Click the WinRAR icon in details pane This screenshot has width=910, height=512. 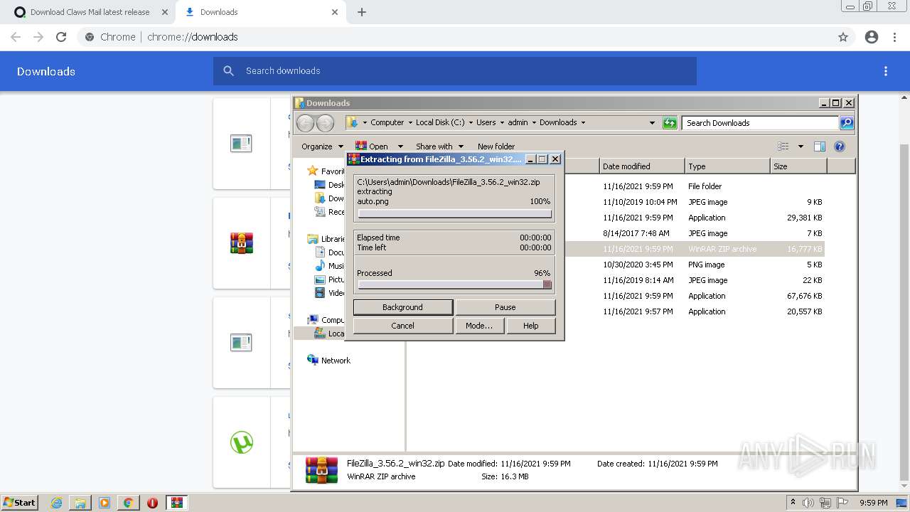321,470
